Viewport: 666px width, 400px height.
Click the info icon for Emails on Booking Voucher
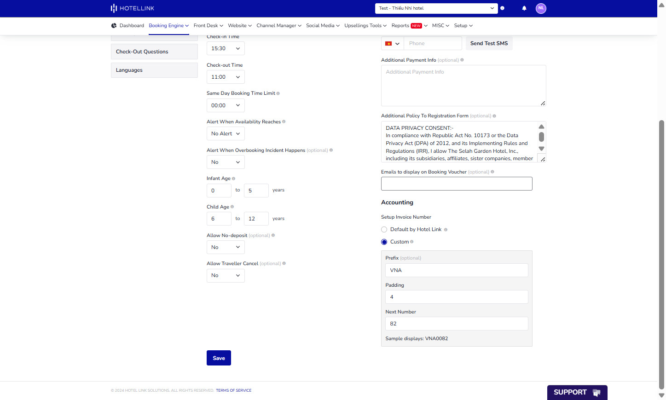(x=492, y=172)
